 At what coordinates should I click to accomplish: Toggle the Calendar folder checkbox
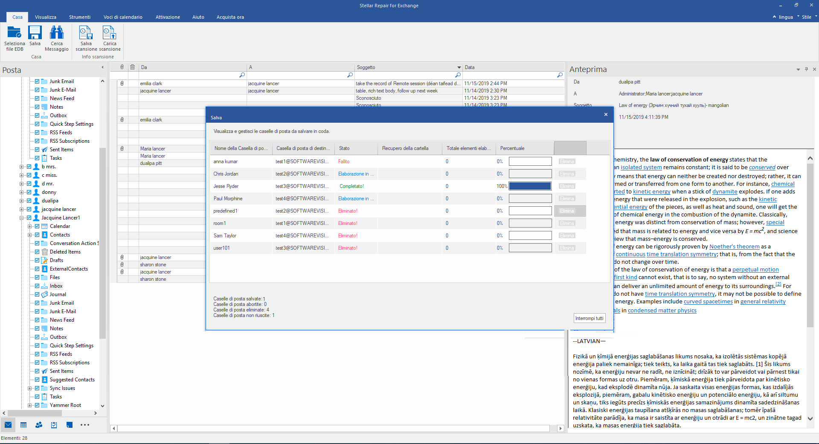click(x=37, y=226)
